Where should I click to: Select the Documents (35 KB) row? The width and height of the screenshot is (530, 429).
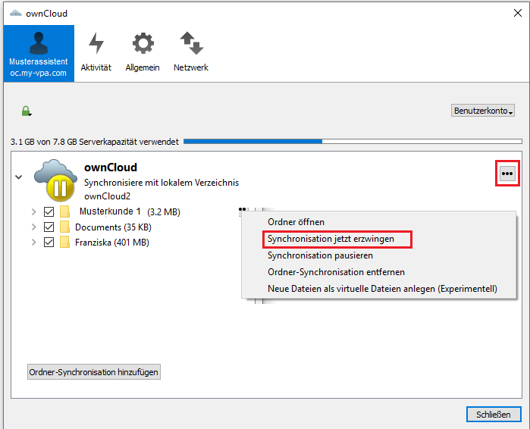(x=113, y=227)
